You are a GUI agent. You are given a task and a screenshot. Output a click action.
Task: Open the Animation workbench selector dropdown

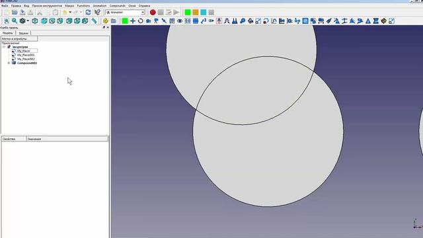tap(126, 13)
